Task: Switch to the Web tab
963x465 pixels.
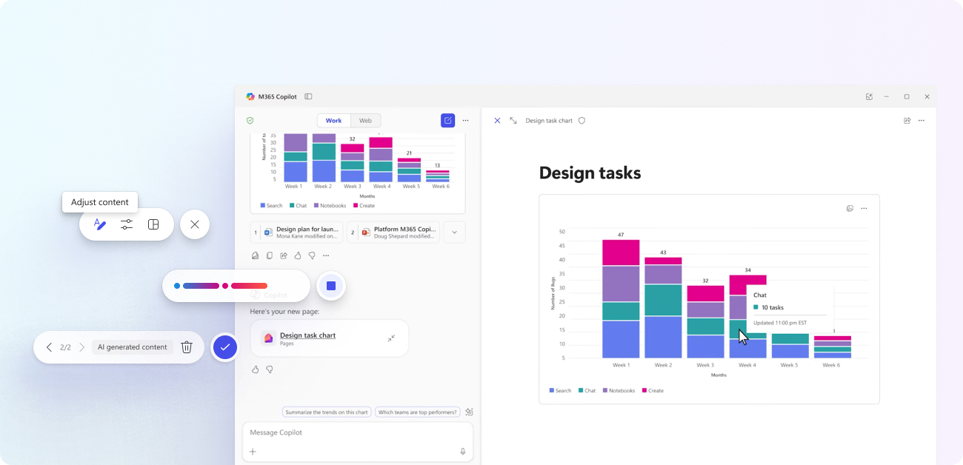Action: click(x=365, y=121)
